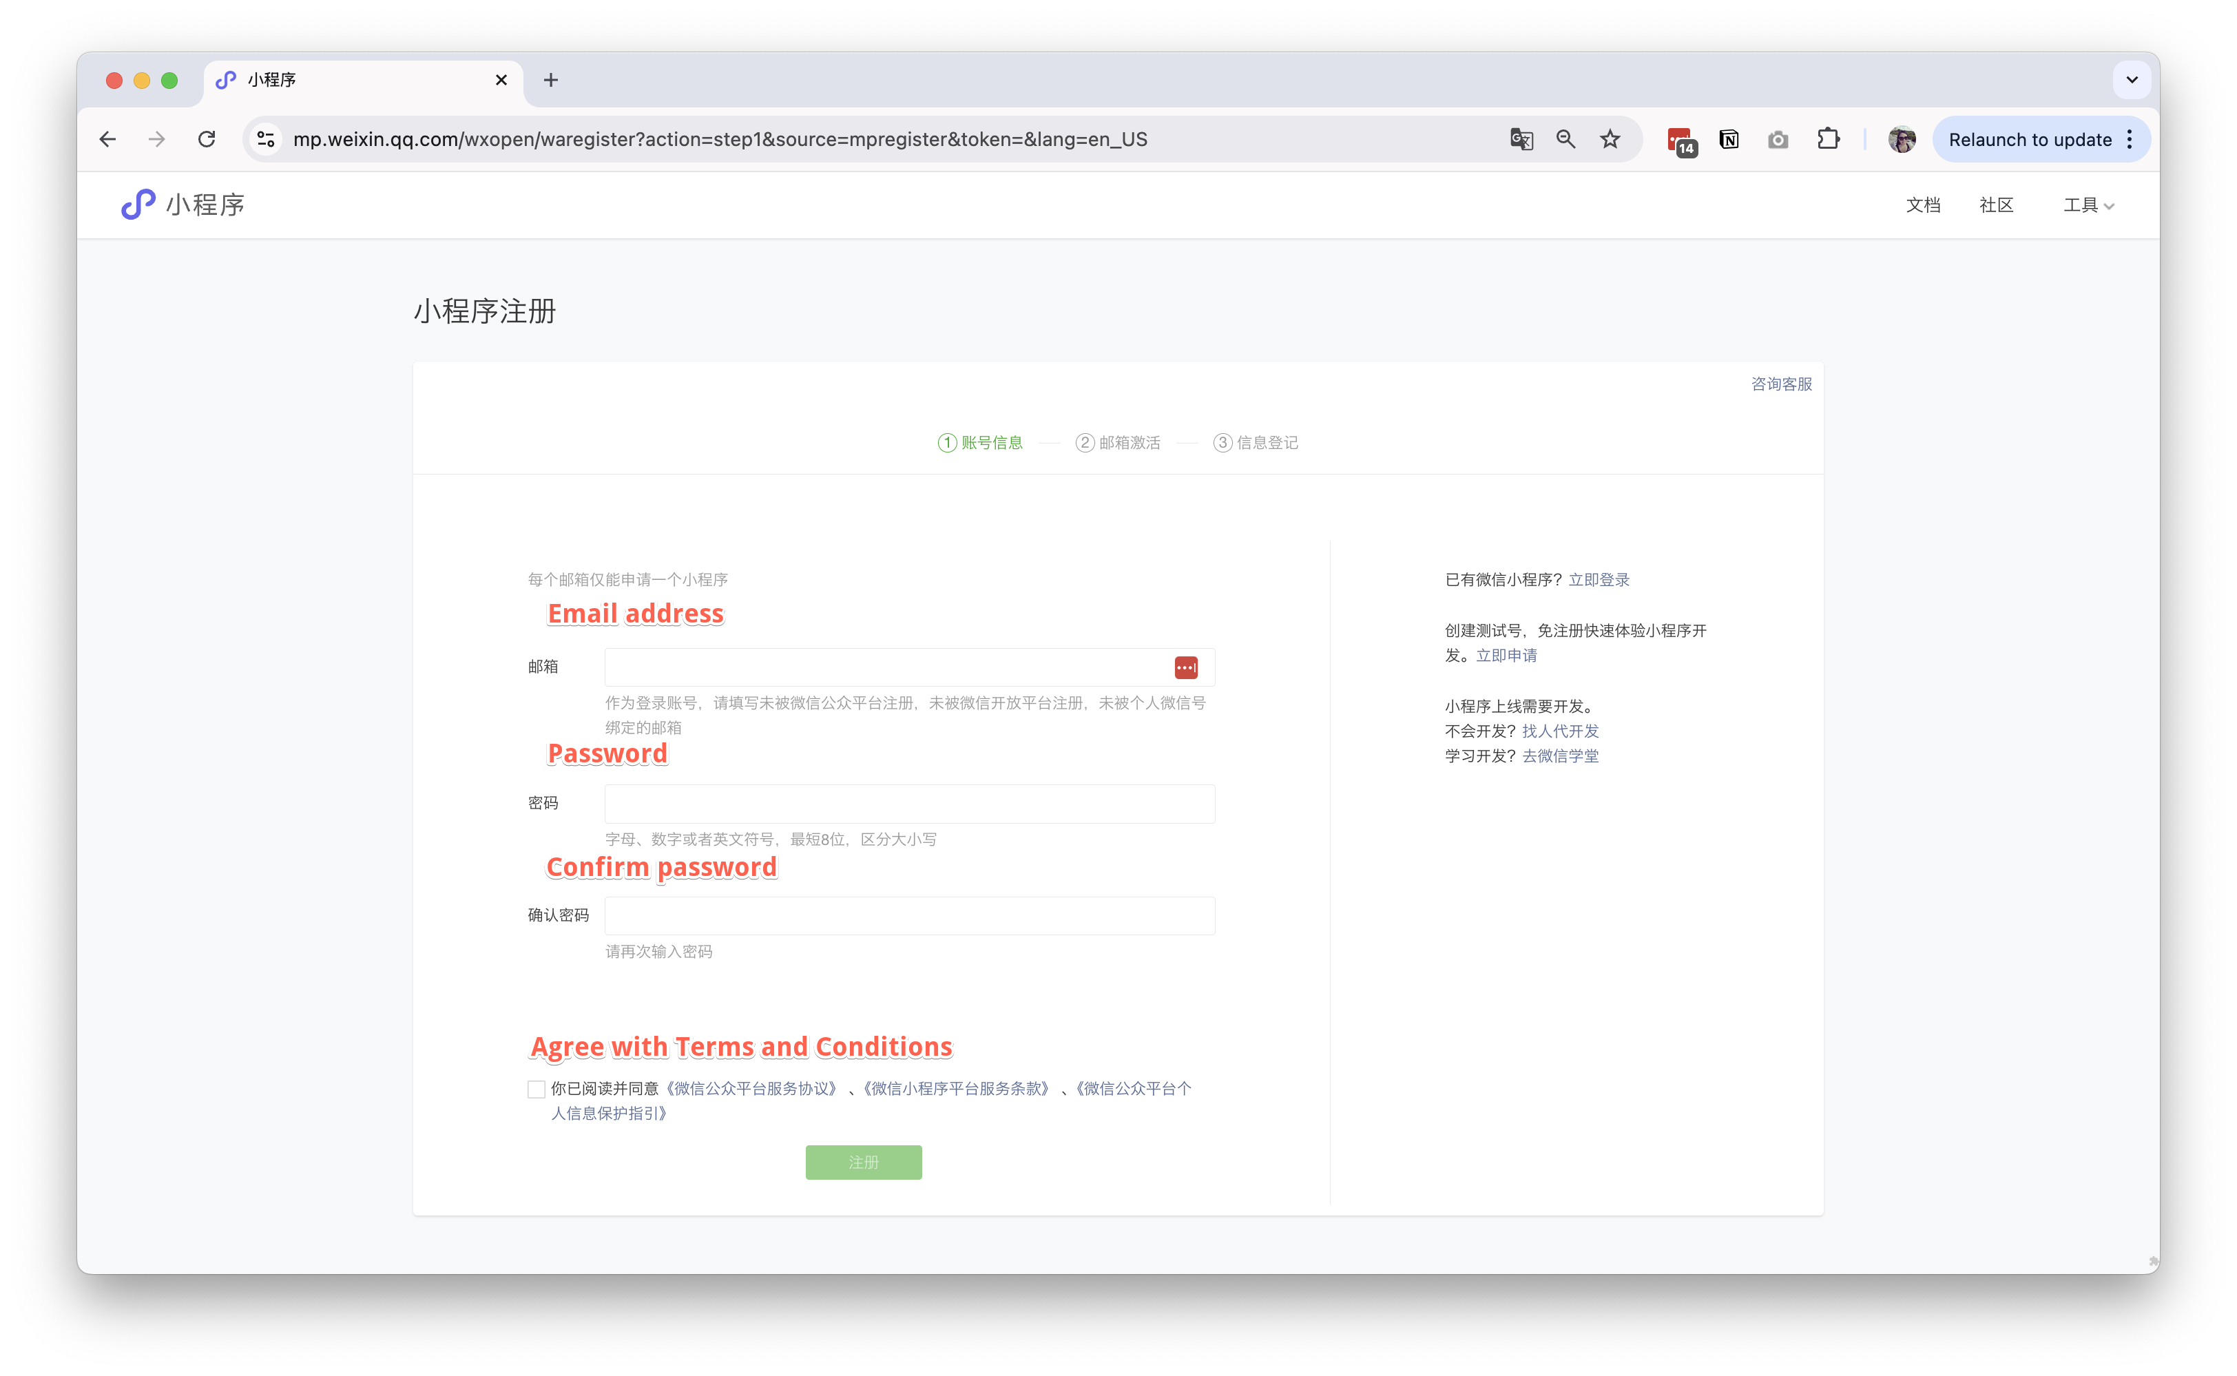The height and width of the screenshot is (1376, 2237).
Task: Check the agree to terms checkbox
Action: click(x=536, y=1090)
